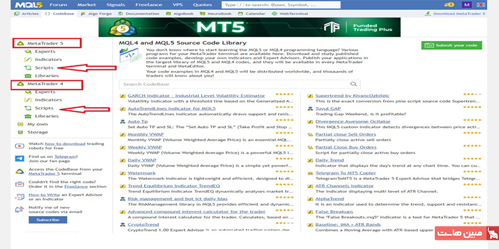This screenshot has height=249, width=499.
Task: Open Indicators under MetaTrader 4
Action: [x=48, y=100]
